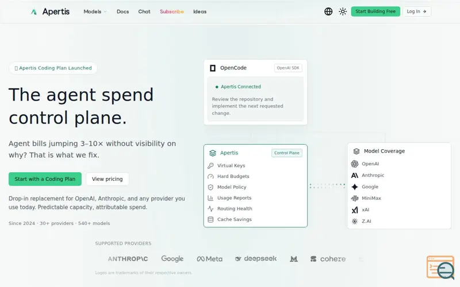Viewport: 460px width, 287px height.
Task: Click the 'Model Coverage' heading
Action: point(384,151)
